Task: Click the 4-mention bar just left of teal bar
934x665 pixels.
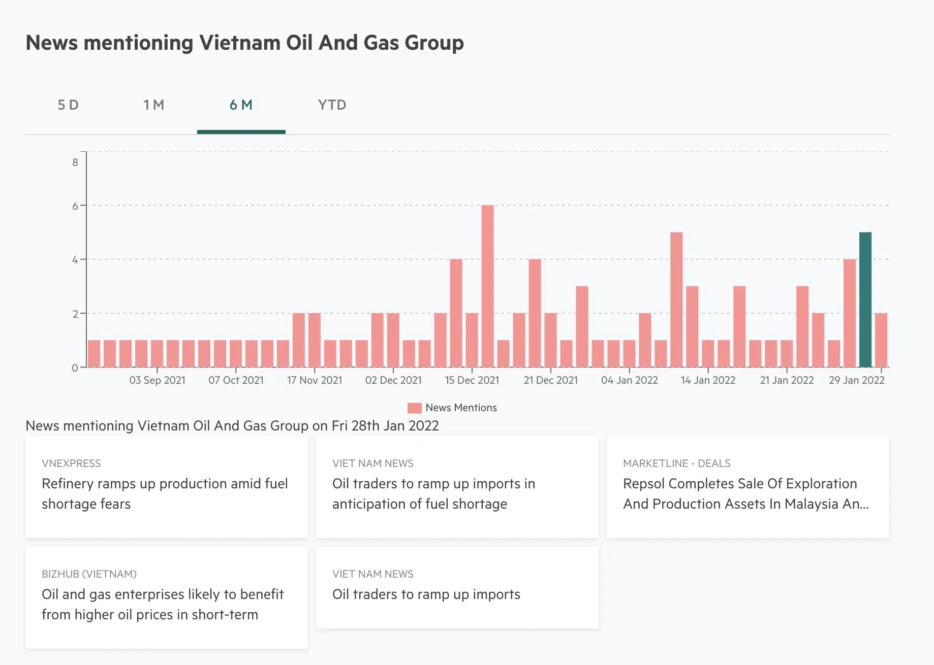Action: click(x=849, y=313)
